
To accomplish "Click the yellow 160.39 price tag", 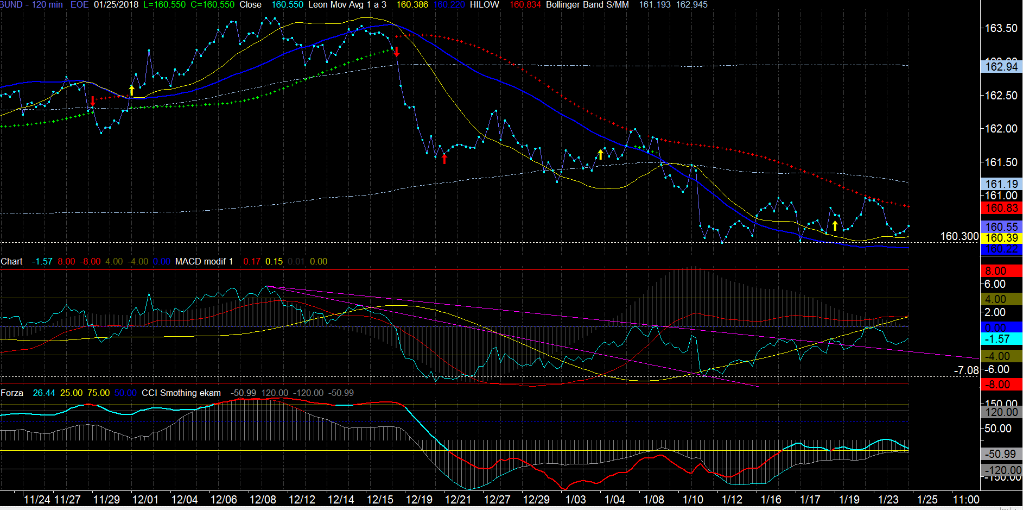I will pyautogui.click(x=1001, y=238).
